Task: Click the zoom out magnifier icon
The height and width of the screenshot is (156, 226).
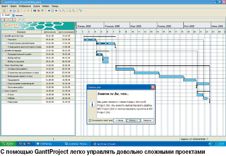Action: 60,10
